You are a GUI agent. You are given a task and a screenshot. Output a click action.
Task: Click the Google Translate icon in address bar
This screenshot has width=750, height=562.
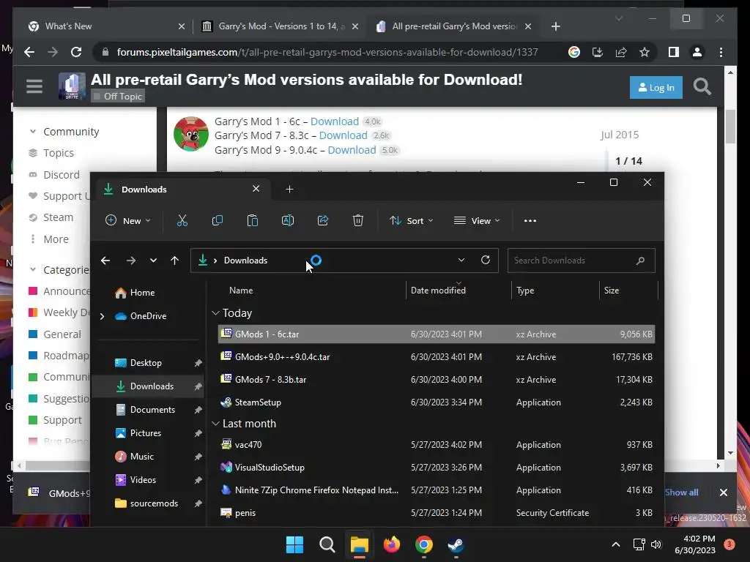574,52
